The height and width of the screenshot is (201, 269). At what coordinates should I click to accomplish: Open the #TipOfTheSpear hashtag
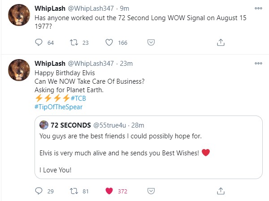pos(58,107)
